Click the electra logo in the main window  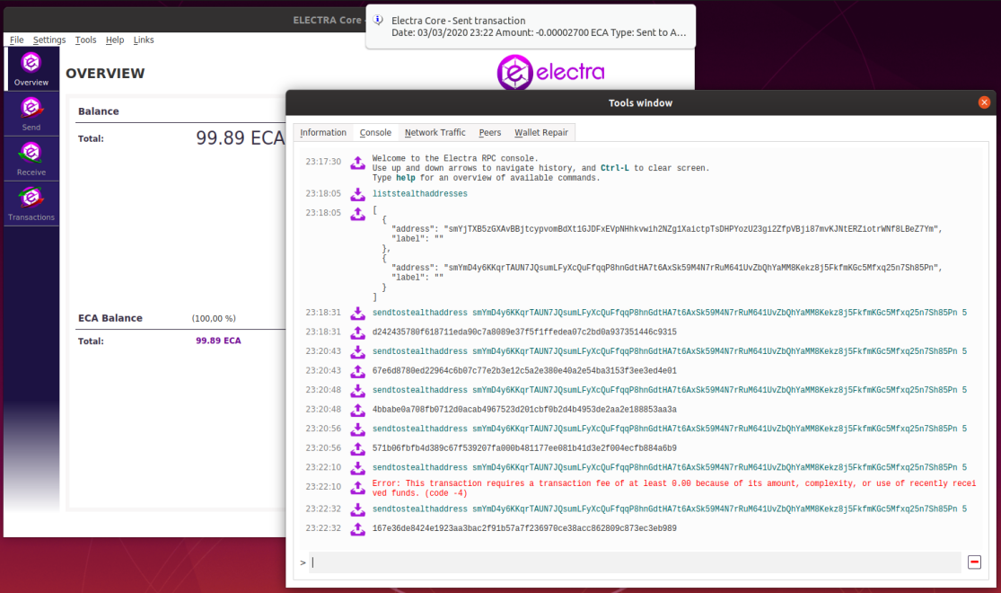pyautogui.click(x=551, y=72)
